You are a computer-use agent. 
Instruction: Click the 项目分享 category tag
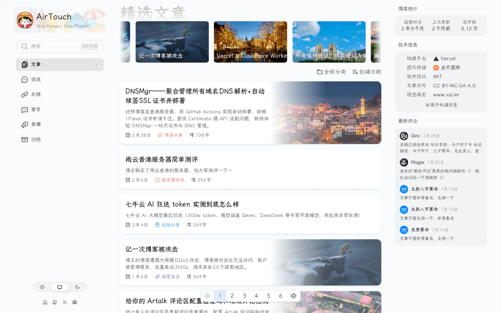[x=170, y=135]
